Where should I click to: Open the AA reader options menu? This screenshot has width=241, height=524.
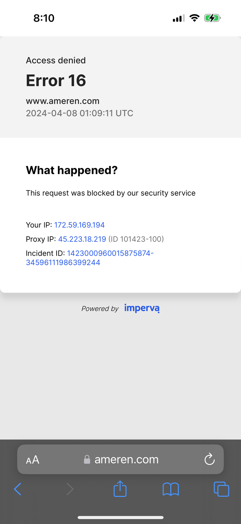coord(32,460)
